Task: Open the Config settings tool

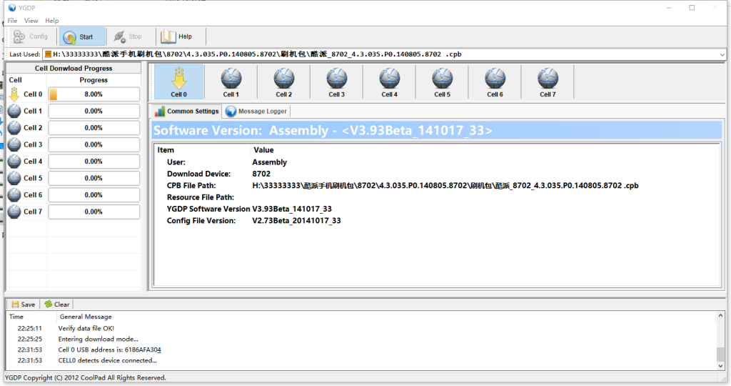Action: (x=31, y=36)
